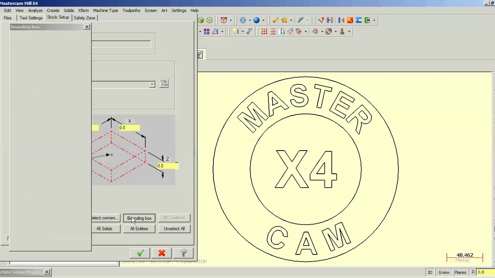Open dropdown arrow beside crab-like icon
Image resolution: width=495 pixels, height=278 pixels.
[x=306, y=32]
